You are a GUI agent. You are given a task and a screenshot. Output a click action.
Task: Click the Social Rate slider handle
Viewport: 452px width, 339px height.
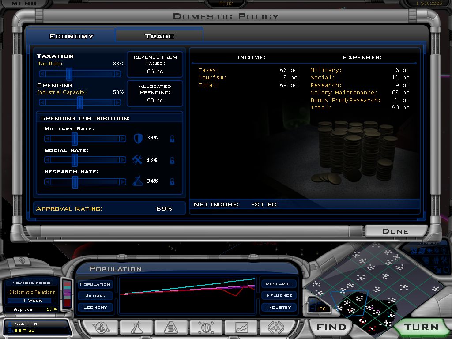[x=75, y=160]
